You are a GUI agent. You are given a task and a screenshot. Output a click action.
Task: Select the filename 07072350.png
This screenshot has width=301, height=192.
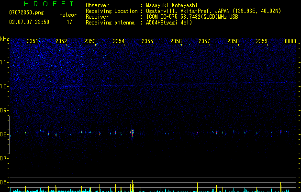tap(26, 13)
